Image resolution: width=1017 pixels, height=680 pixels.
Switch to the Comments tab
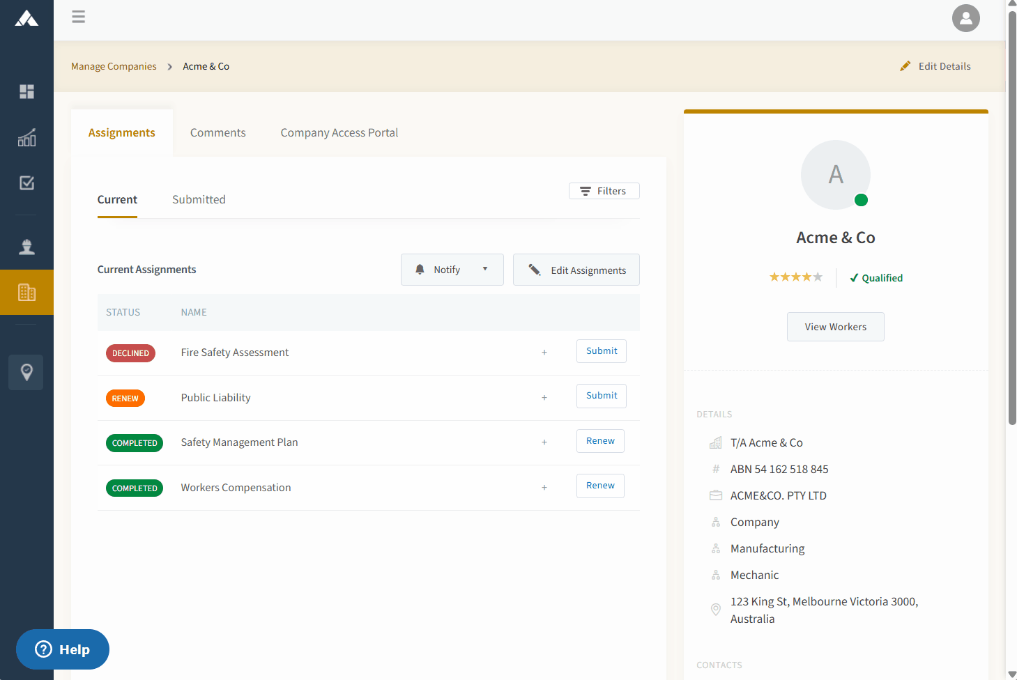click(x=218, y=132)
